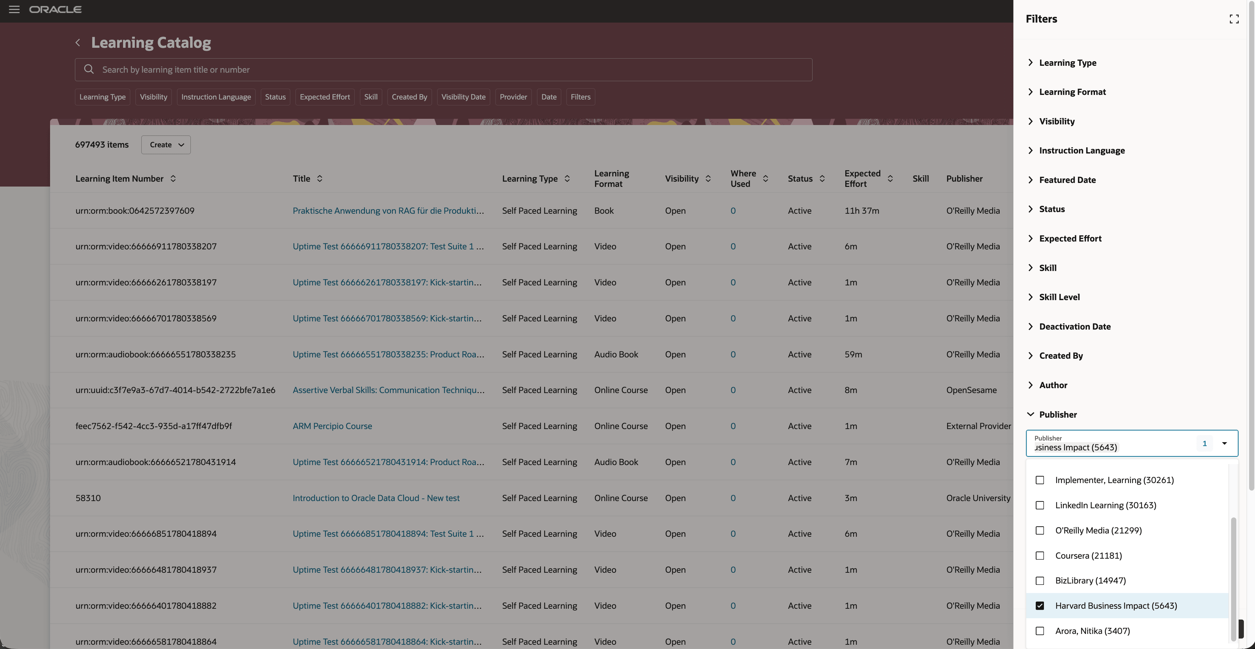This screenshot has height=649, width=1255.
Task: Click the Status filter chip
Action: (275, 97)
